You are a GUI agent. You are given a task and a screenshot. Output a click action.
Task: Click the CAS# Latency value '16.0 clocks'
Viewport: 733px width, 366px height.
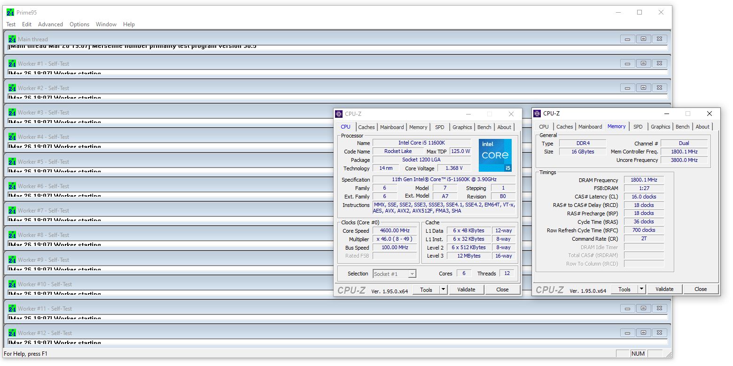(x=644, y=197)
